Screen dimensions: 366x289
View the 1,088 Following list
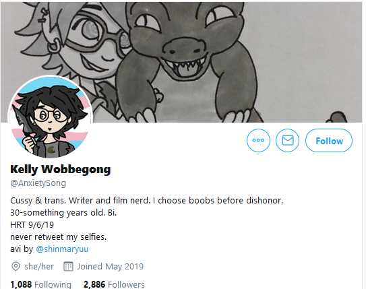pyautogui.click(x=41, y=284)
